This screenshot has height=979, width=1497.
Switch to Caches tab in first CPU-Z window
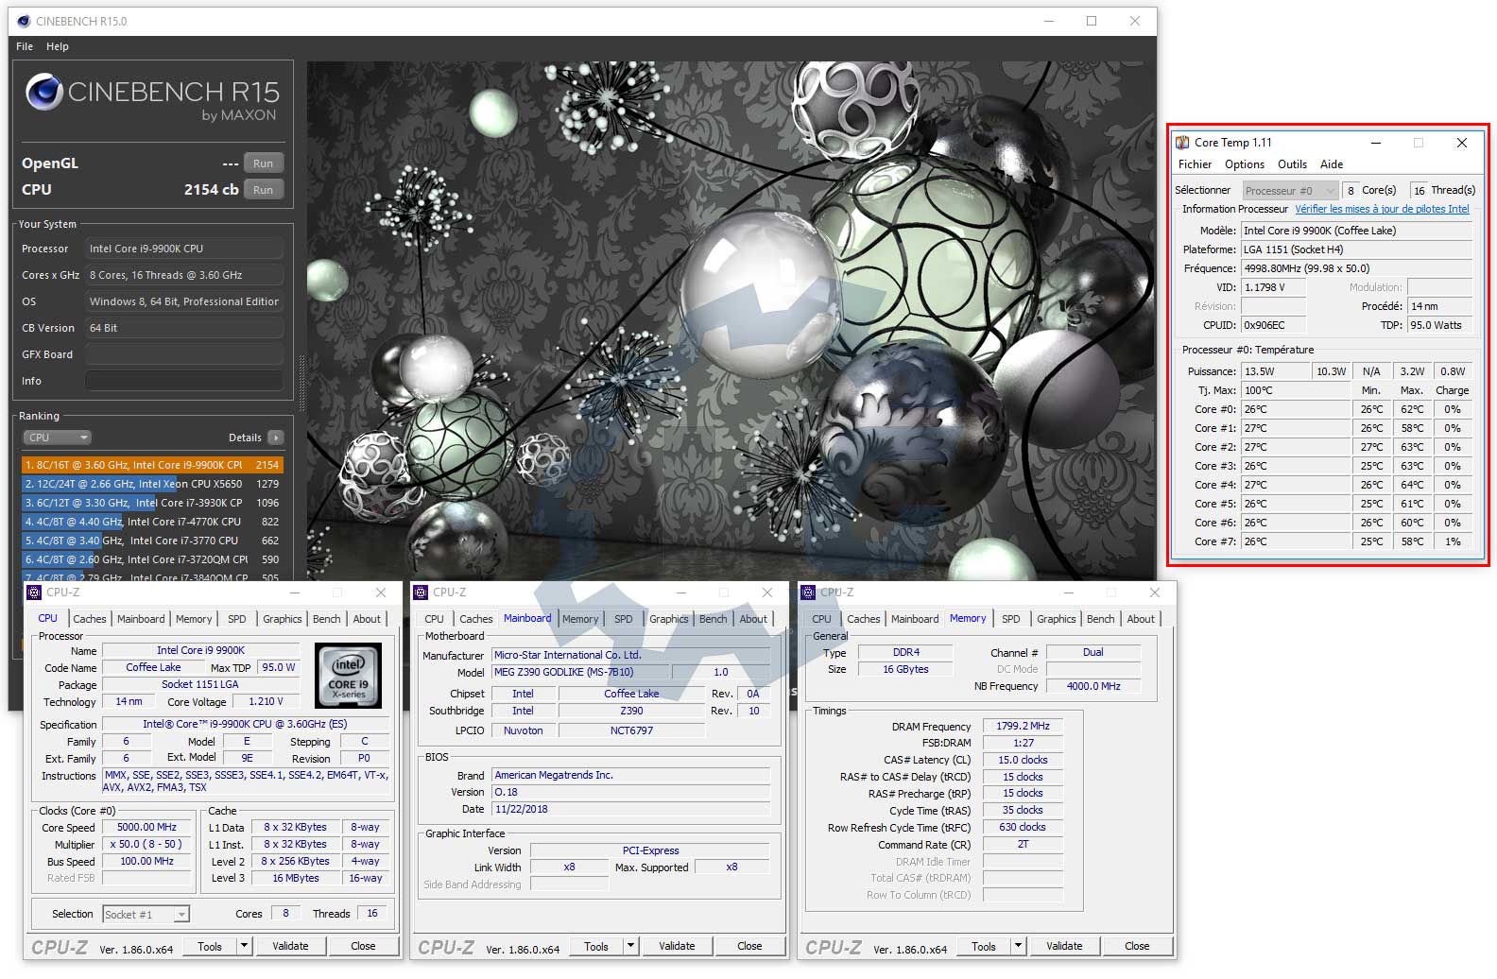90,619
